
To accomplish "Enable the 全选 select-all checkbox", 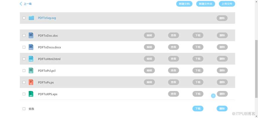I will [x=24, y=109].
